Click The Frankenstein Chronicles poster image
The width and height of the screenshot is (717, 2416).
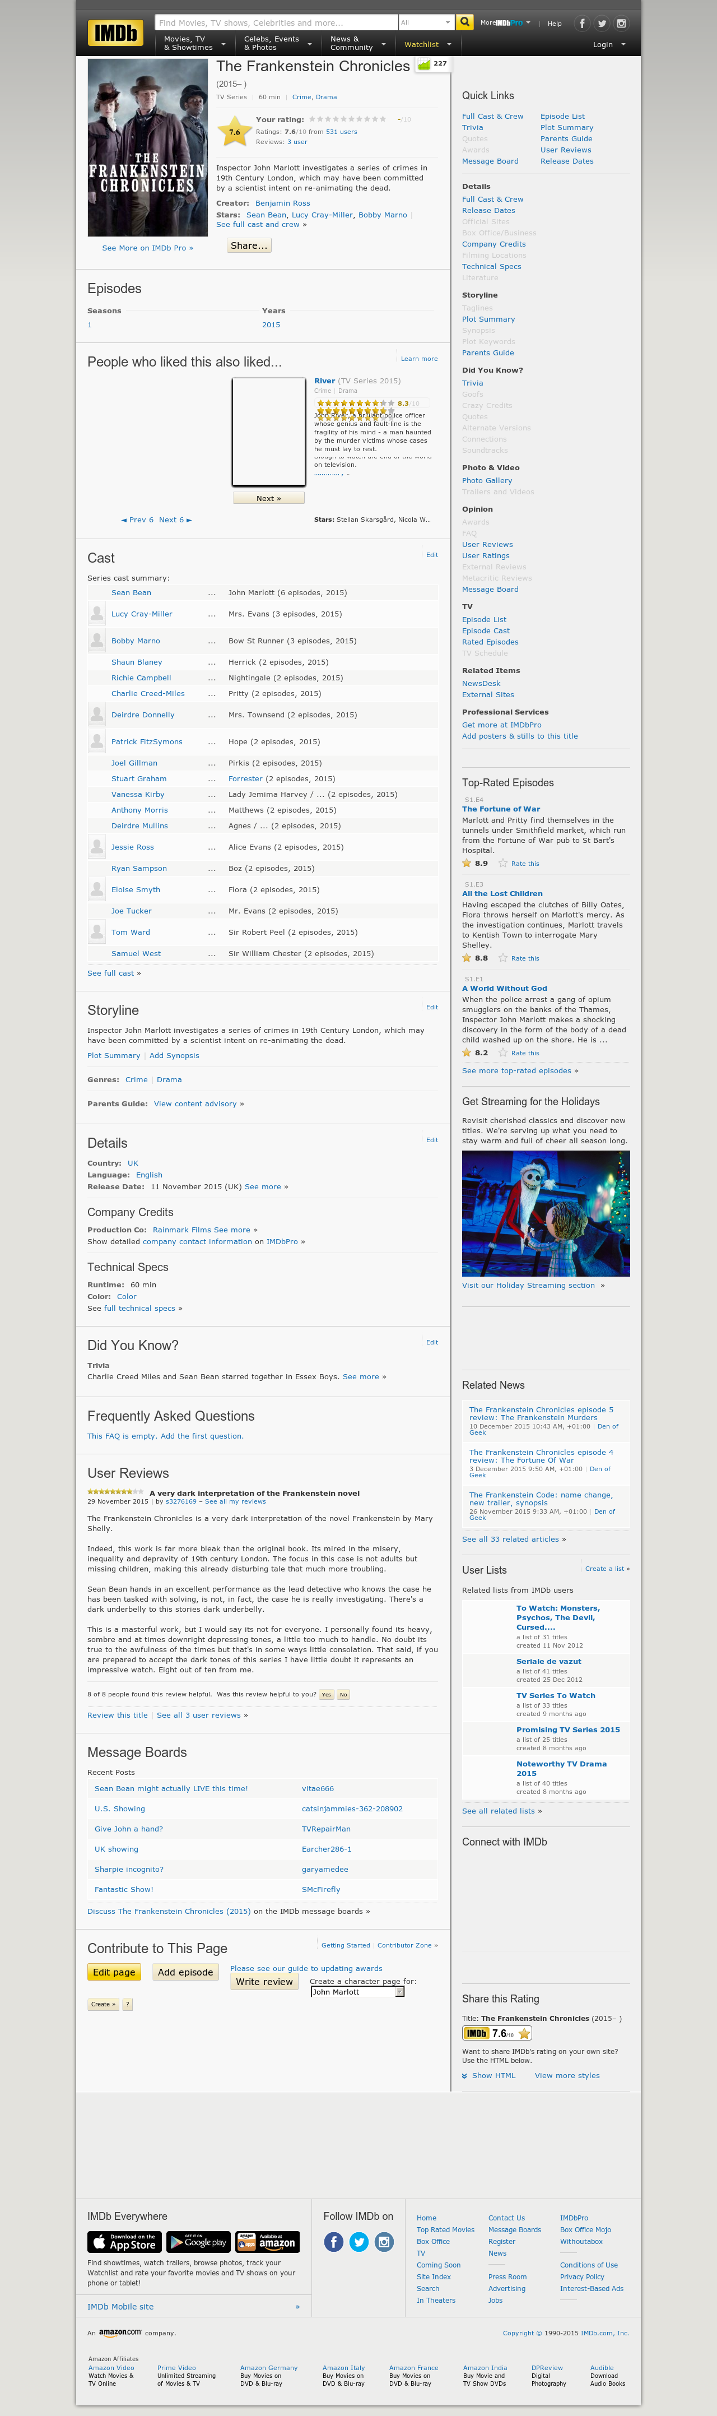pyautogui.click(x=147, y=148)
